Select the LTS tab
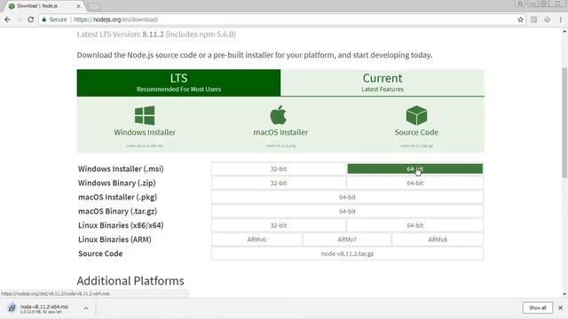The height and width of the screenshot is (319, 568). 178,82
